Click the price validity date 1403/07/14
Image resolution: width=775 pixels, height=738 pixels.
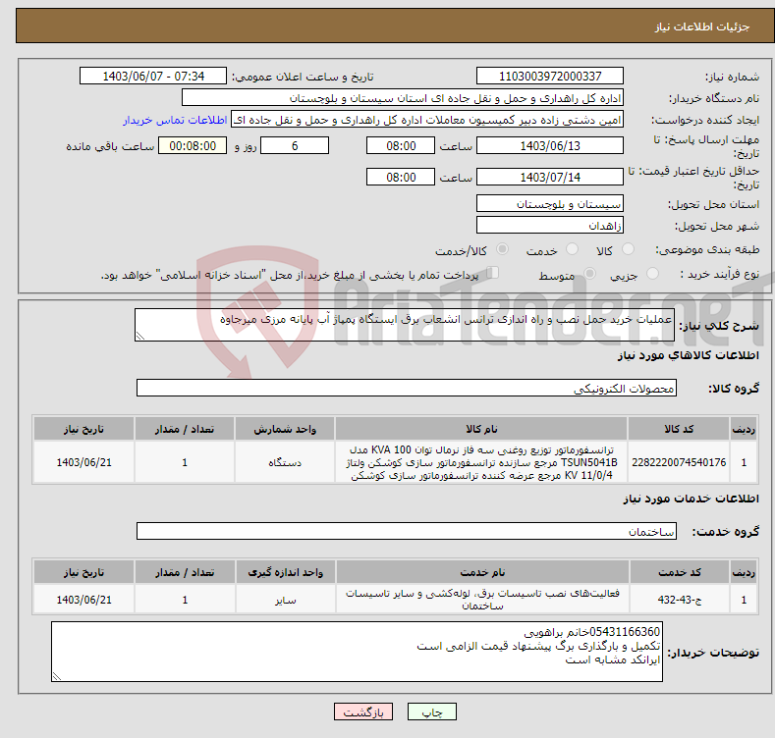[x=550, y=177]
